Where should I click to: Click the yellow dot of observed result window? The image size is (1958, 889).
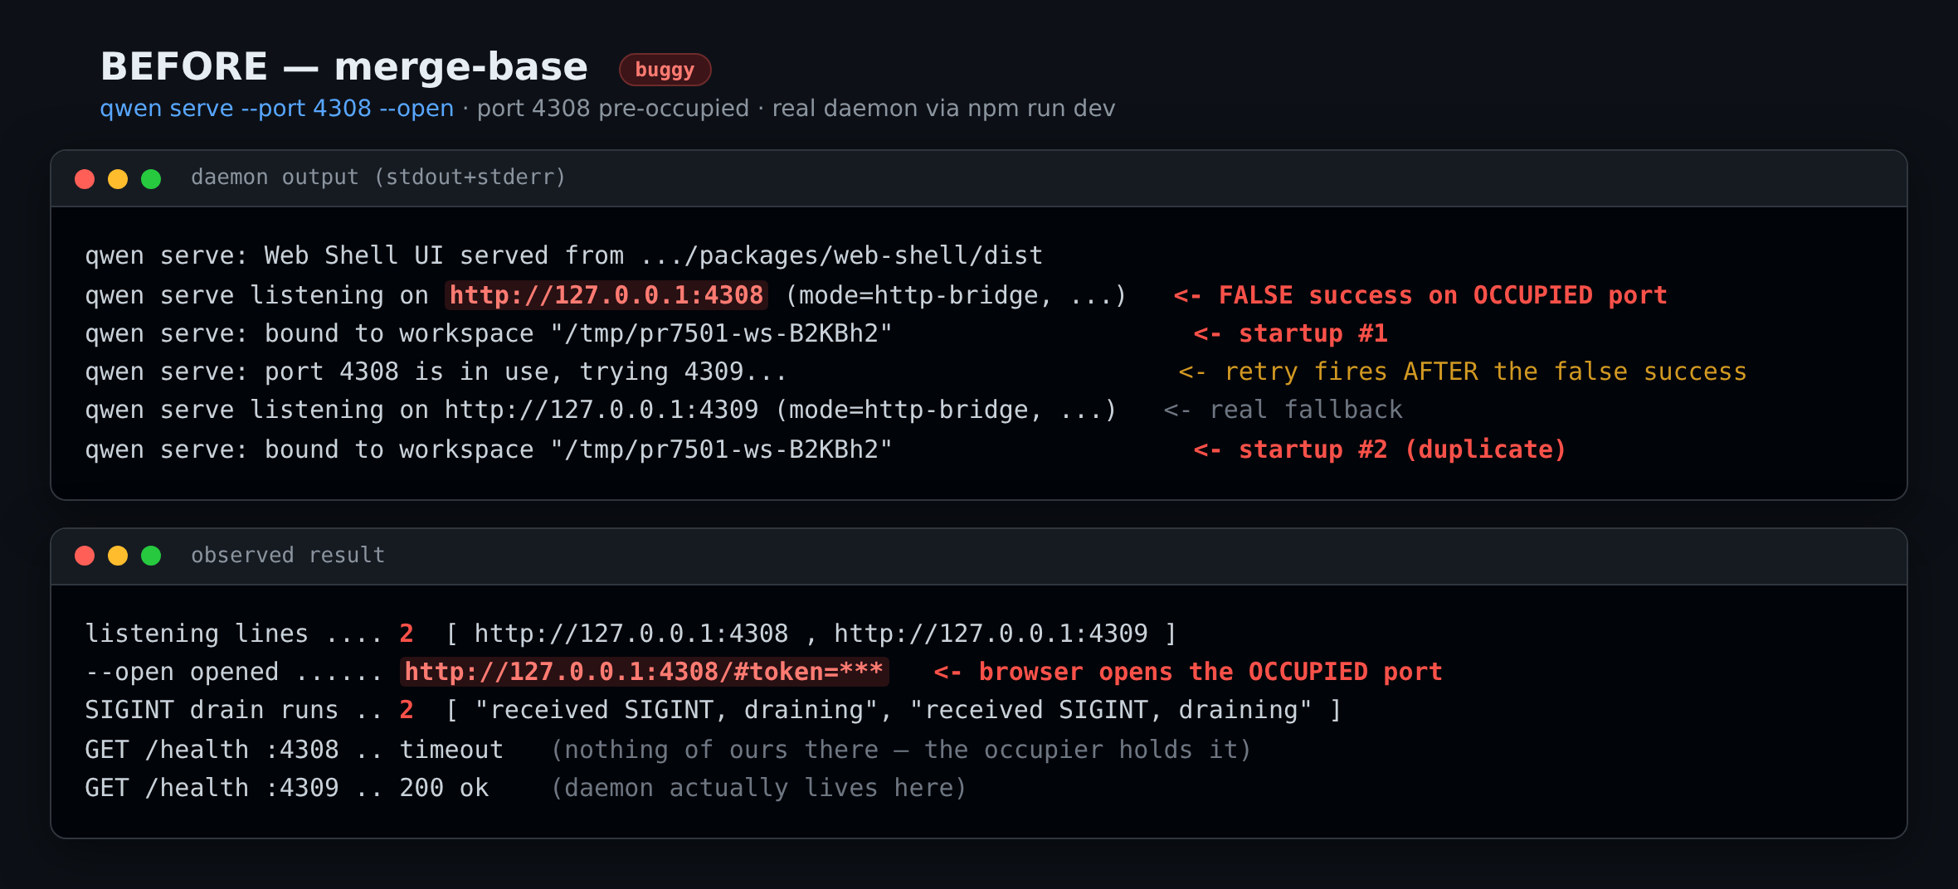coord(118,556)
